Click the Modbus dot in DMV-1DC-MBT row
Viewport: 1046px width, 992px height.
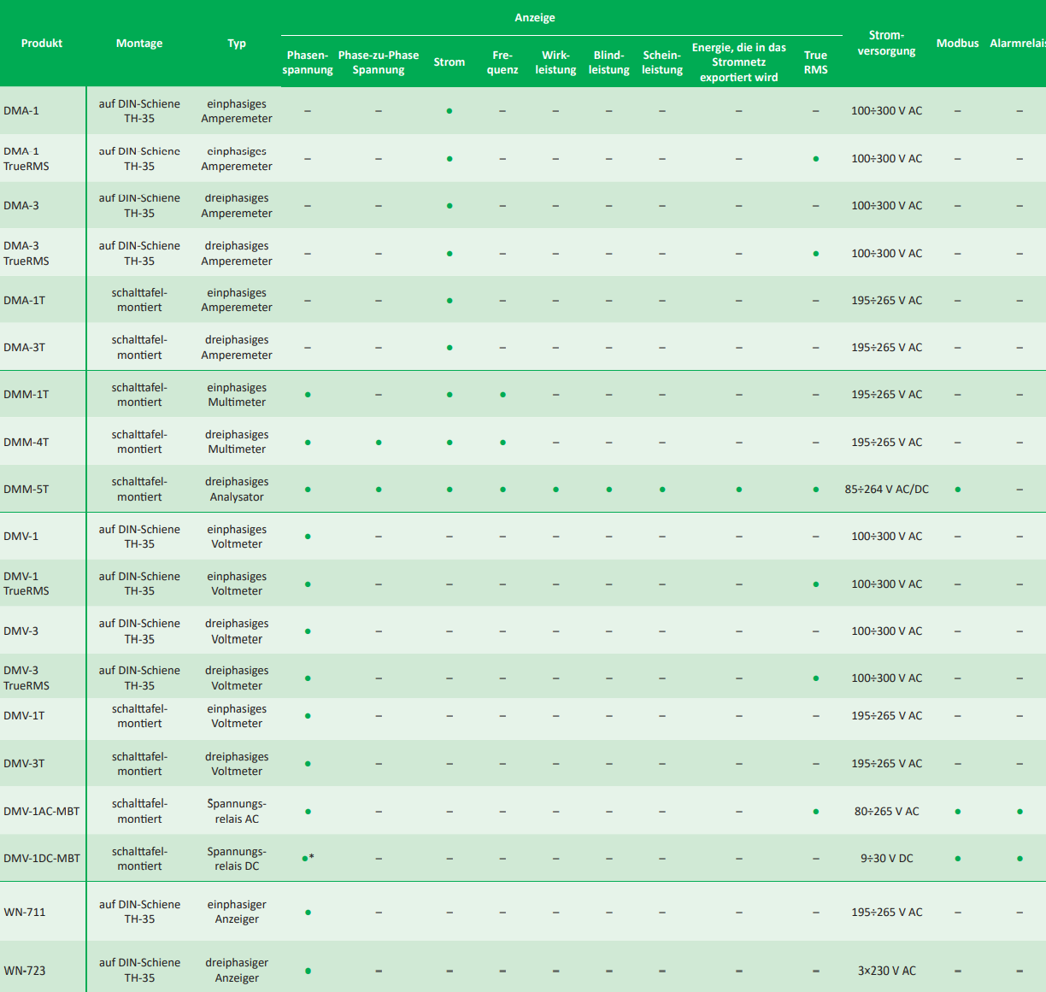(x=958, y=859)
